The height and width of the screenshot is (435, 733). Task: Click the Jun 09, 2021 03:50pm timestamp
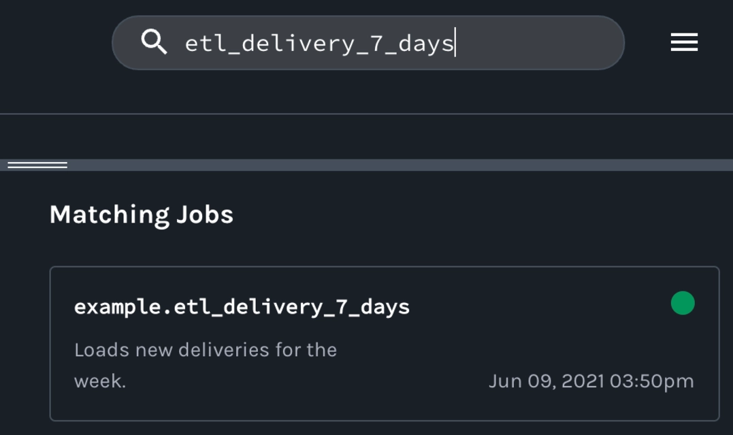591,381
